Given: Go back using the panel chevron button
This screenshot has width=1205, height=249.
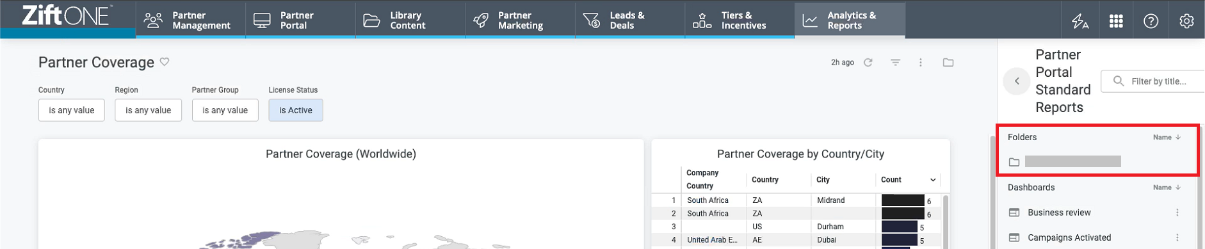Looking at the screenshot, I should [x=1017, y=81].
